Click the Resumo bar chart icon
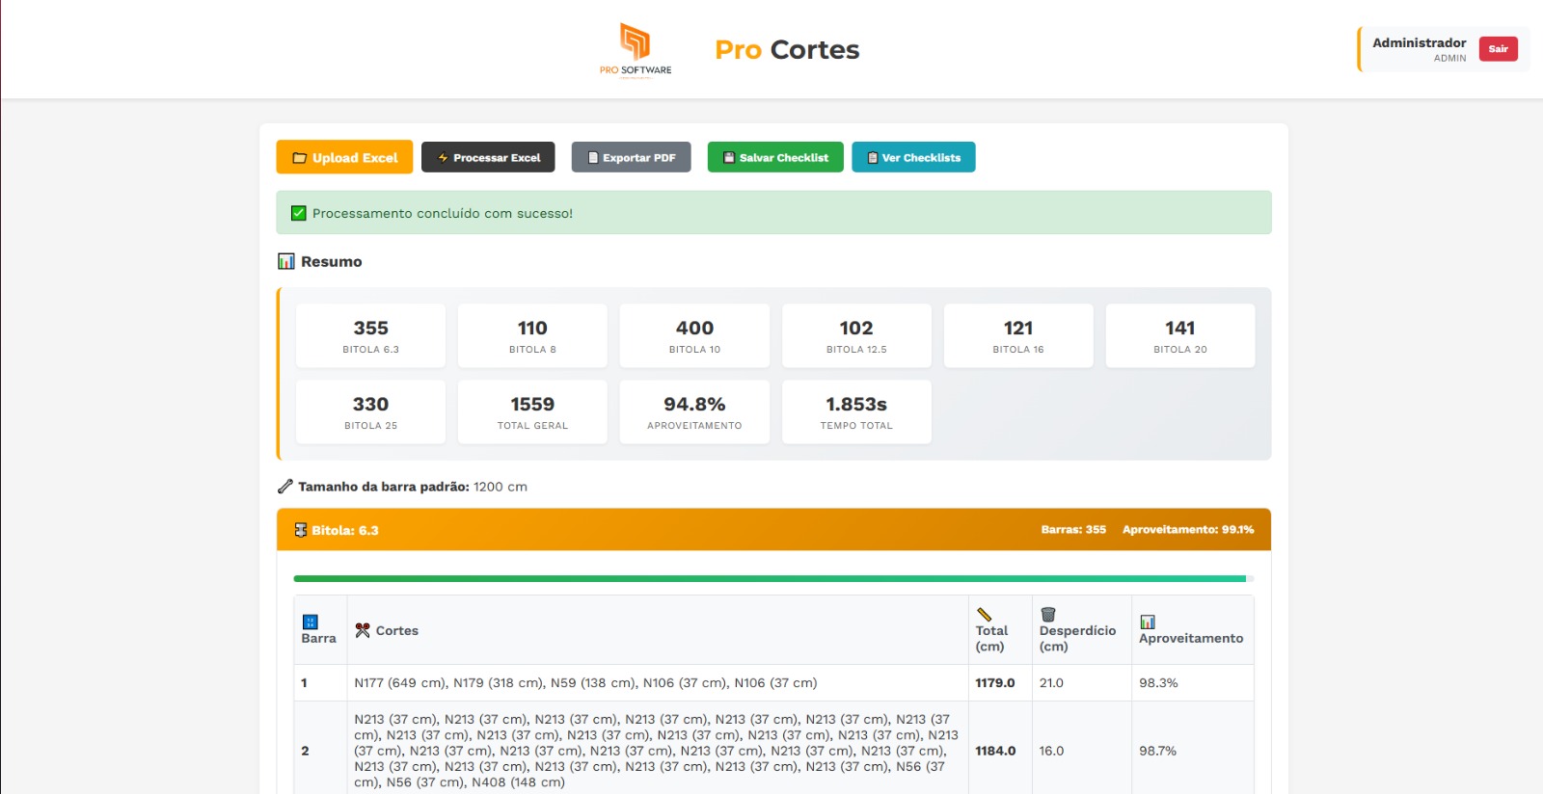Viewport: 1543px width, 794px height. pyautogui.click(x=286, y=261)
